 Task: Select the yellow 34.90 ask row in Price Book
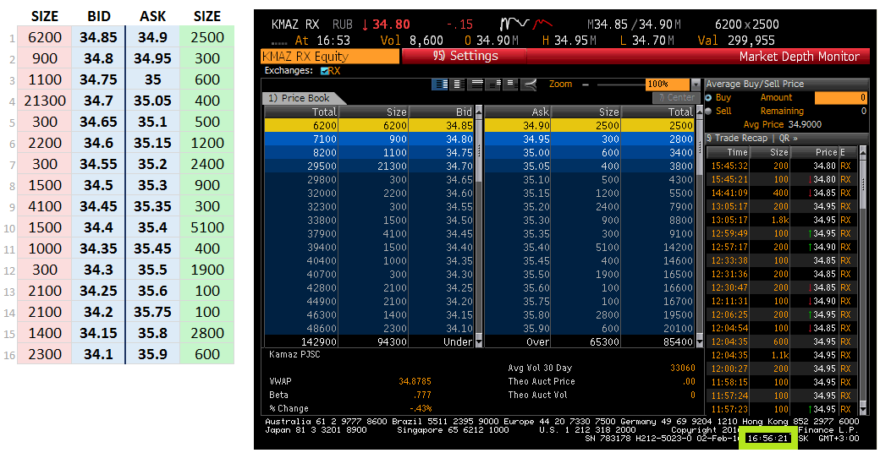(589, 126)
